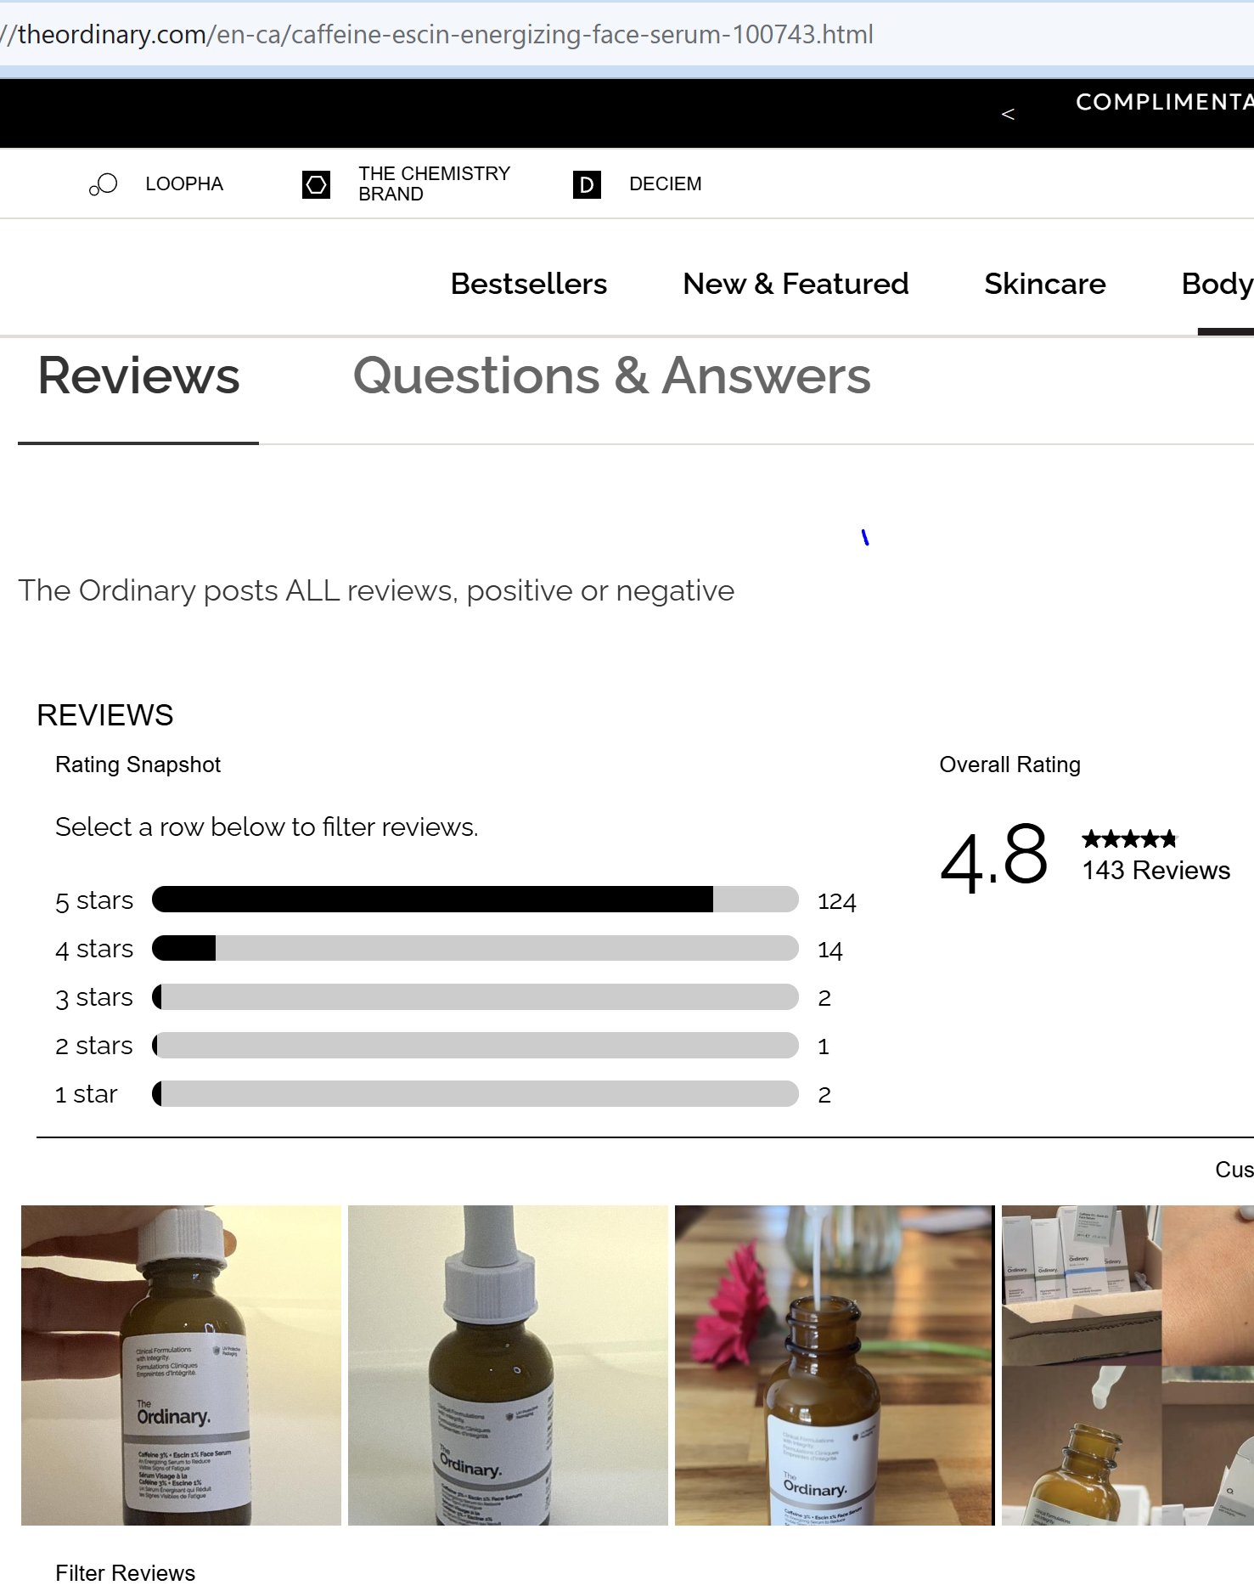Click the '124' five-star review count
Viewport: 1254px width, 1591px height.
(836, 901)
